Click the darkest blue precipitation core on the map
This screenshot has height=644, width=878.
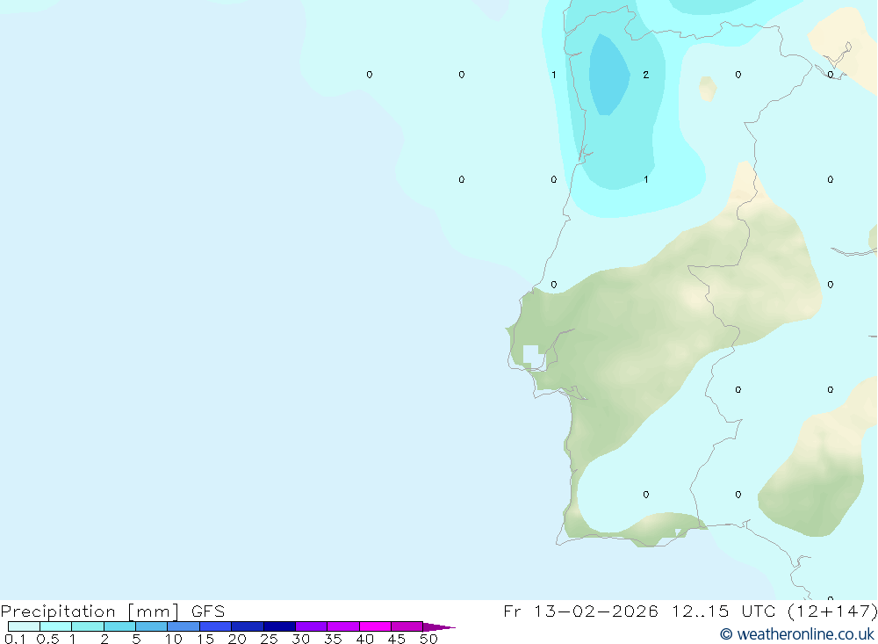pyautogui.click(x=608, y=76)
